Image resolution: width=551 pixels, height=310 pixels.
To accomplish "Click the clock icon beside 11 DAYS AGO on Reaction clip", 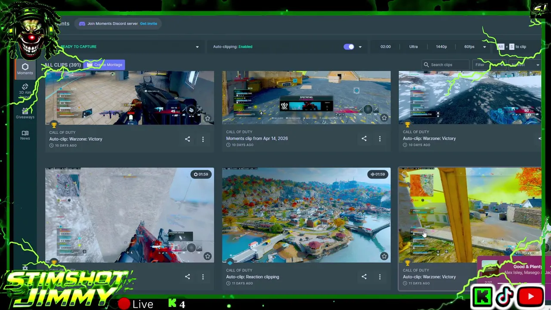I will pyautogui.click(x=228, y=283).
